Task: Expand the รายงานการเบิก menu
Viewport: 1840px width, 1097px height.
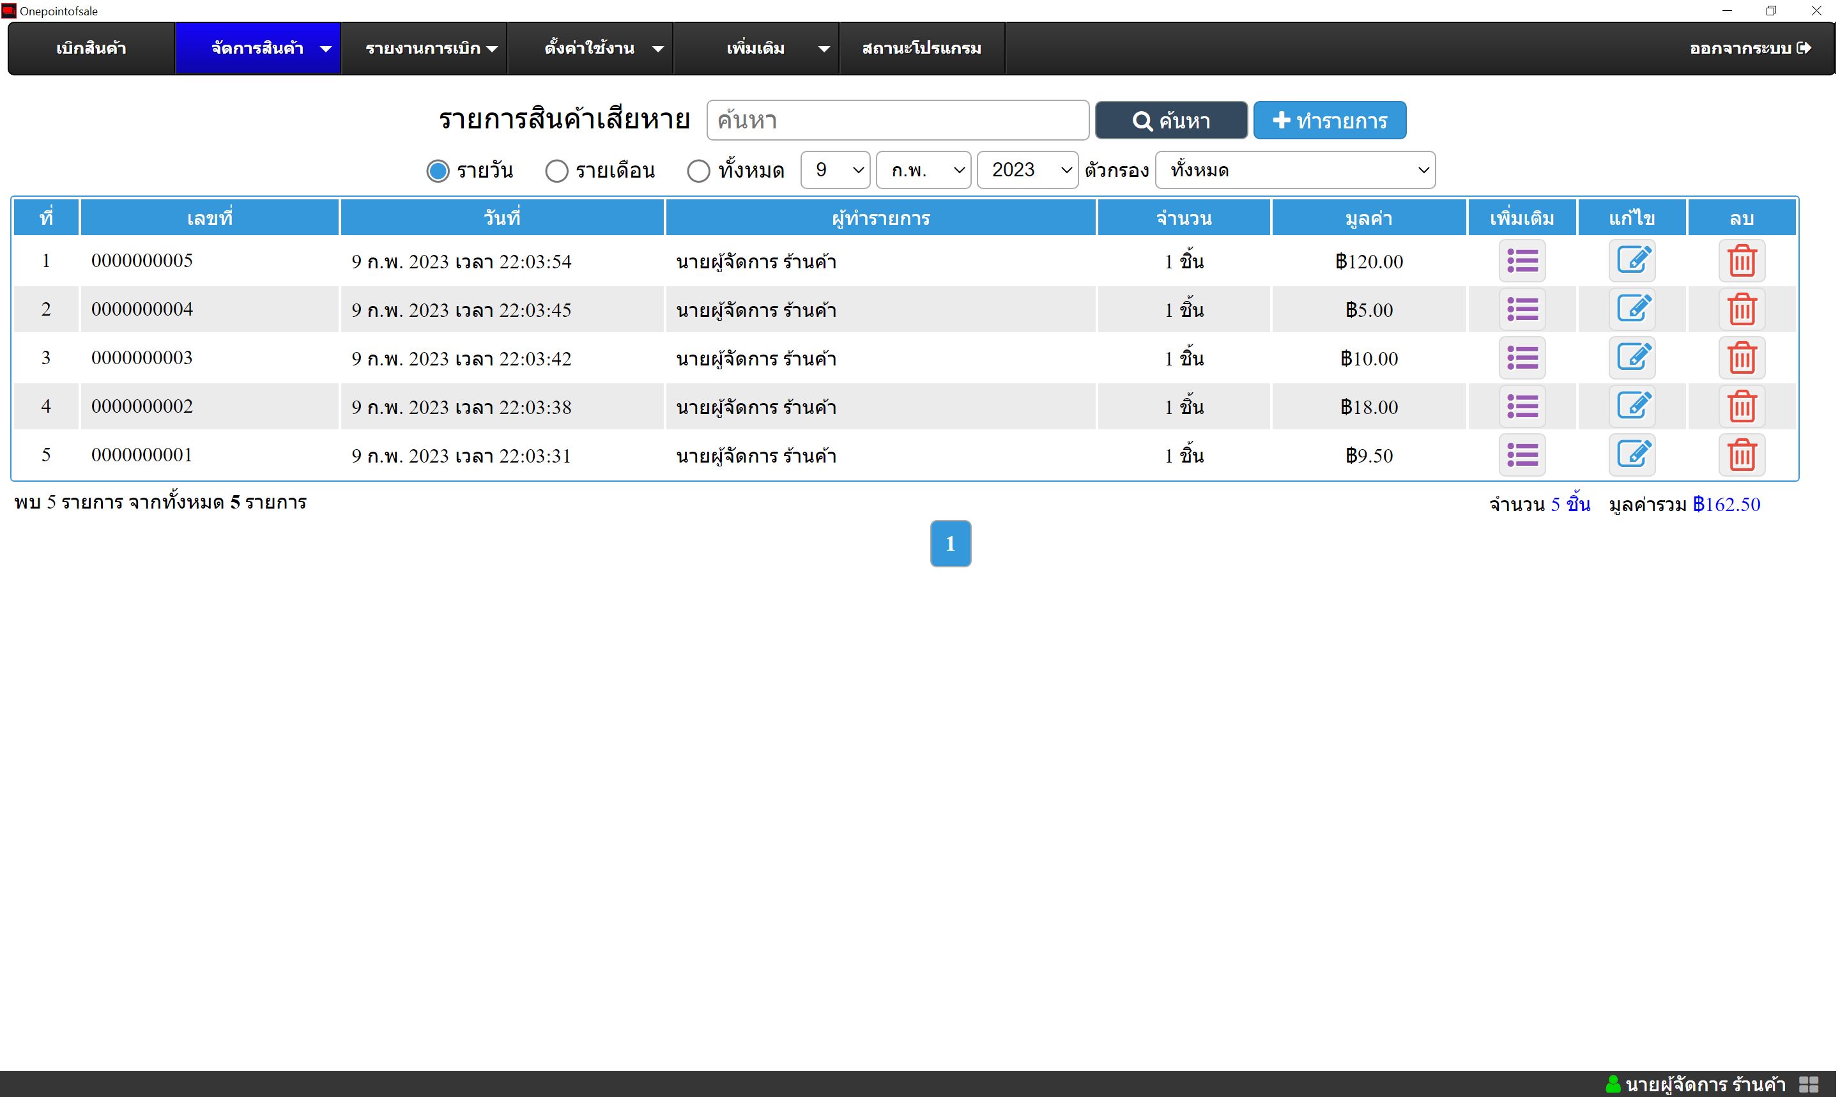Action: click(x=424, y=48)
